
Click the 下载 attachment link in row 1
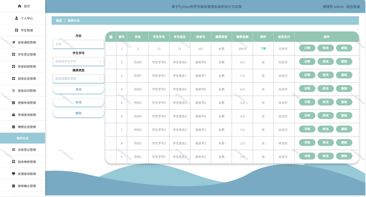(x=263, y=48)
